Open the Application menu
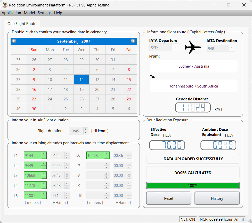The width and height of the screenshot is (252, 223). (x=11, y=13)
